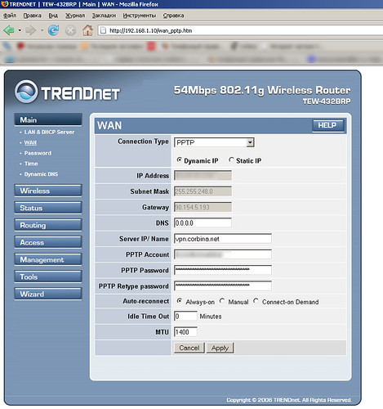Open the Management section
The image size is (383, 409).
[48, 259]
